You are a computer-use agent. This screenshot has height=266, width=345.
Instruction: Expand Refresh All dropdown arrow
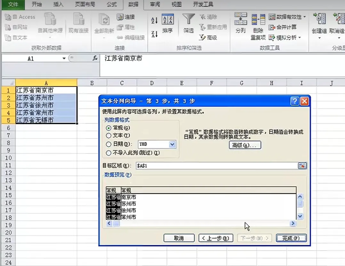pyautogui.click(x=104, y=38)
